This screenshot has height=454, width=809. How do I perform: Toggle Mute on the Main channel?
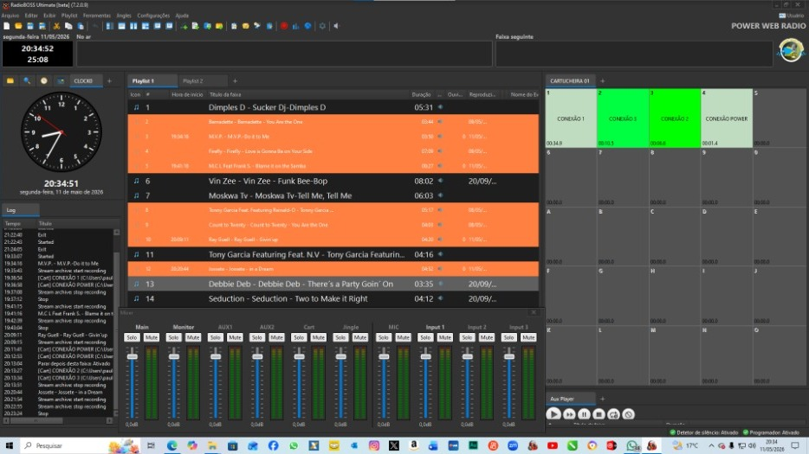tap(152, 337)
